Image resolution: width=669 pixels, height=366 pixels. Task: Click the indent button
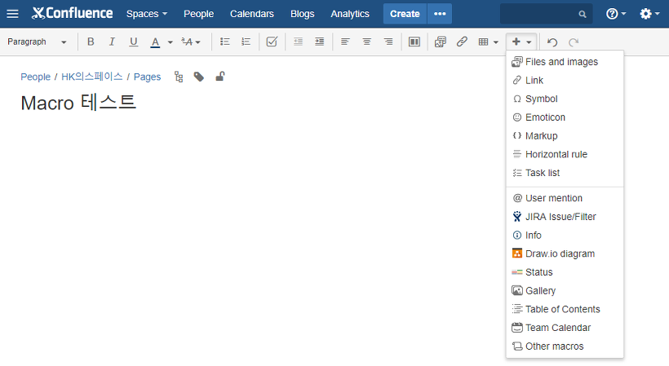(320, 42)
